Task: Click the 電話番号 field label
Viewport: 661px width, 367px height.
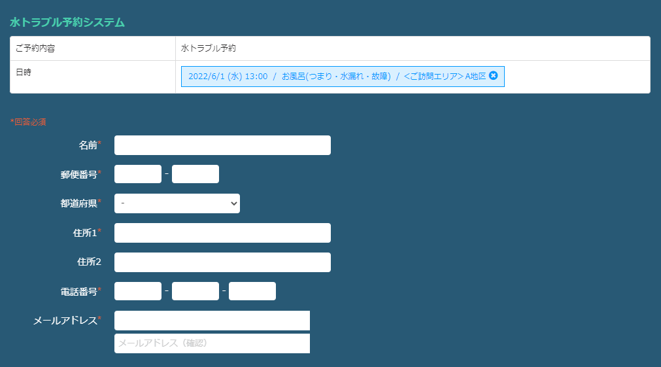Action: coord(78,292)
